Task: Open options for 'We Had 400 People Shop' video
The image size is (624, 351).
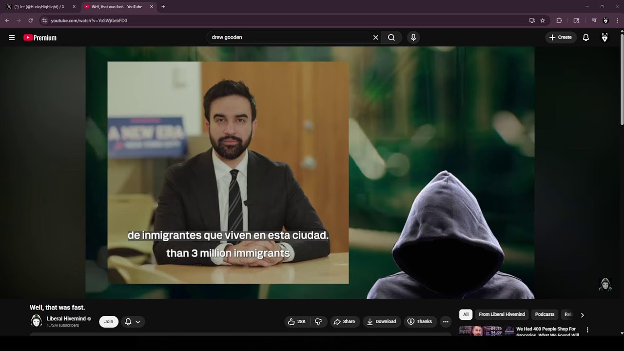Action: pos(587,330)
